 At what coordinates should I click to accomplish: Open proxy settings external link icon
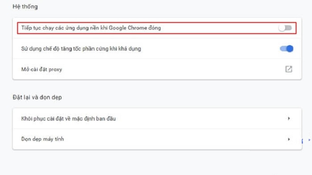tap(288, 69)
